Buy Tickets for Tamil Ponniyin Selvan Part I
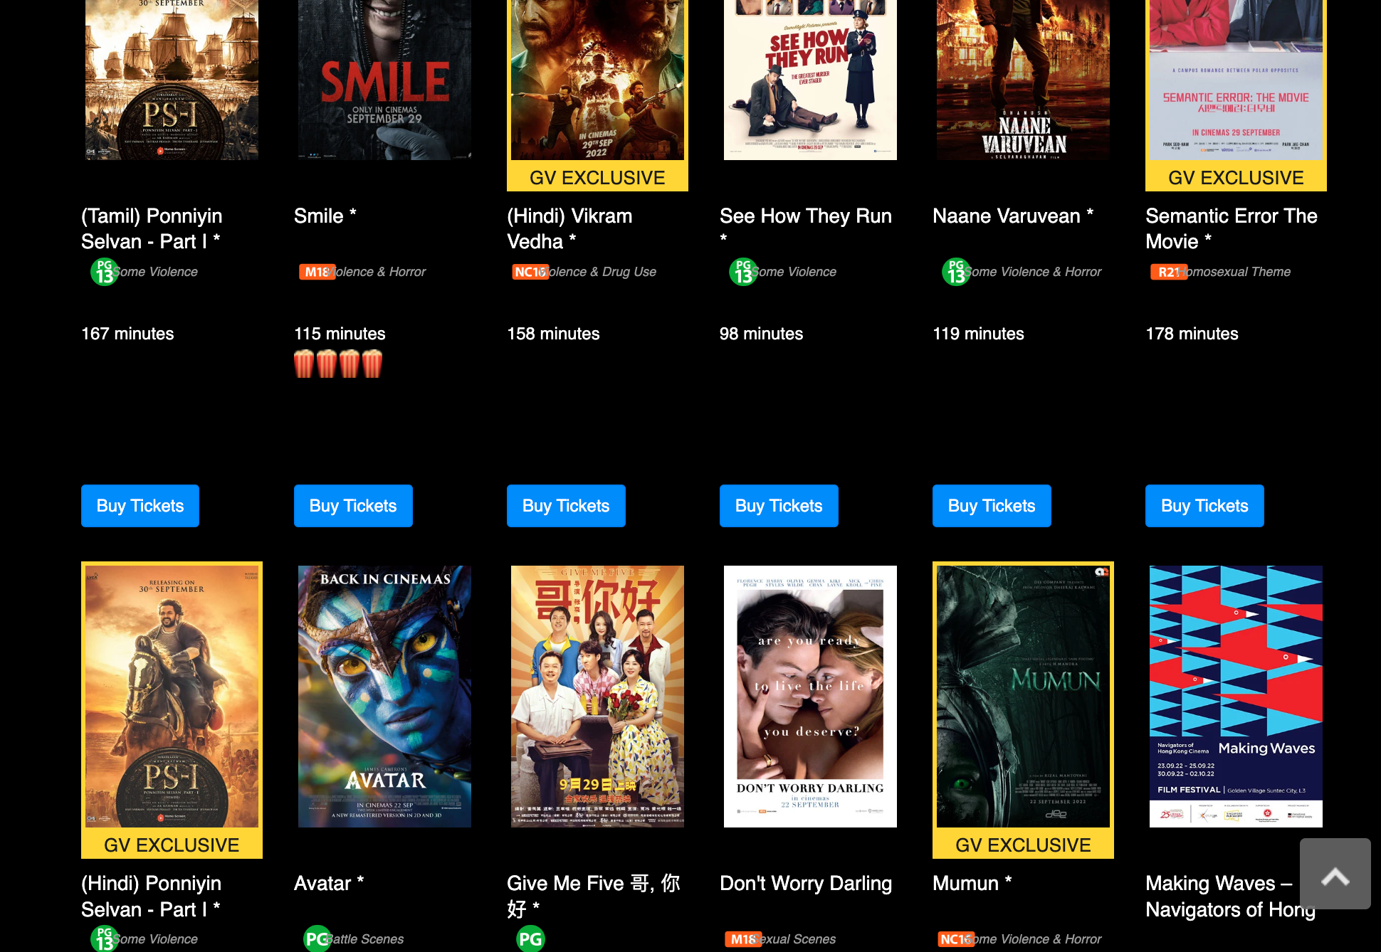This screenshot has width=1381, height=952. point(140,506)
